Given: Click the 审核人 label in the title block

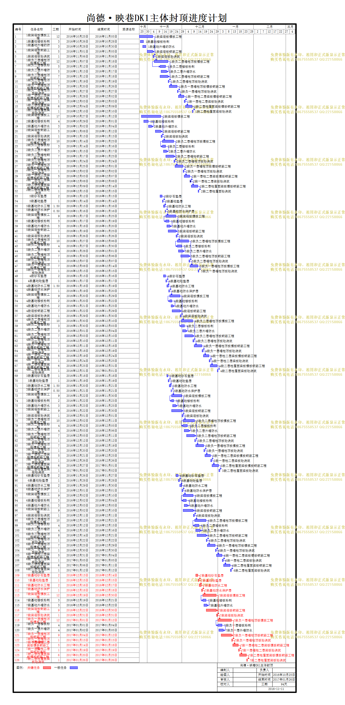Looking at the screenshot, I should click(x=225, y=680).
